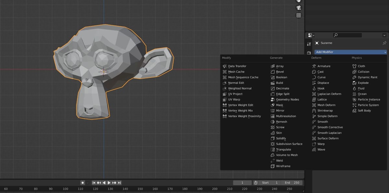
Task: Click the Start frame field
Action: [x=270, y=183]
